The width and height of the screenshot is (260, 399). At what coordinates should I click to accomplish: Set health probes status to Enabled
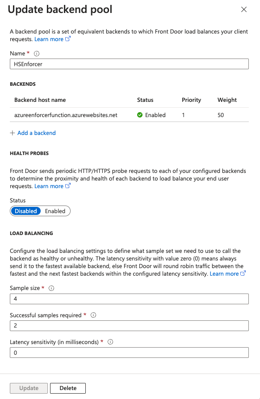coord(55,211)
